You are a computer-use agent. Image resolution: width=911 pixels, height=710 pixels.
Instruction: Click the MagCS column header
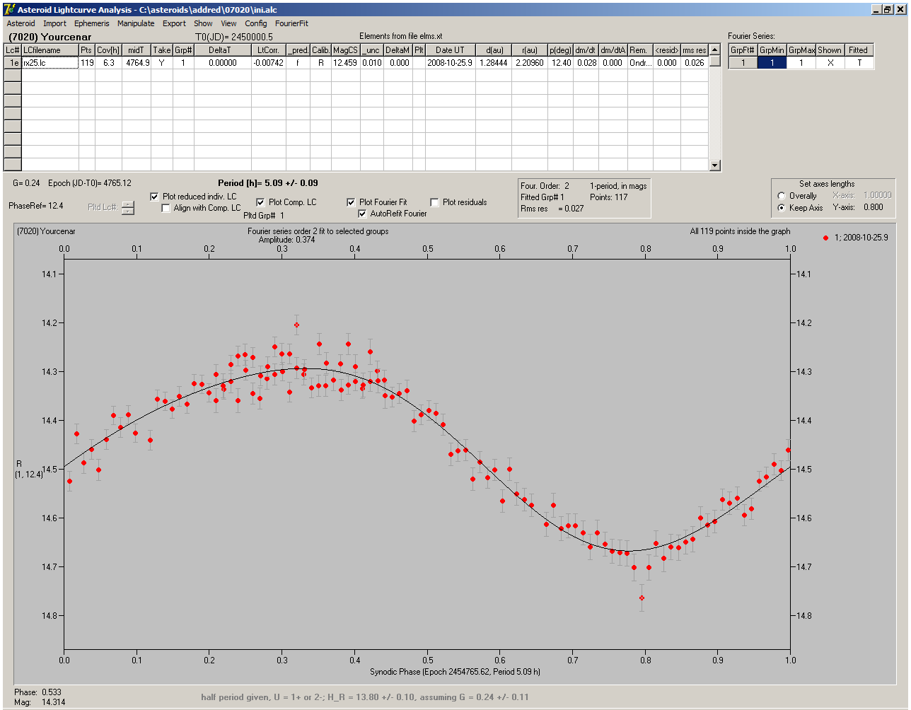[x=345, y=50]
